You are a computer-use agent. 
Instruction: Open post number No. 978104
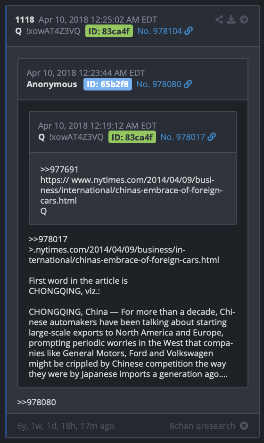coord(159,31)
